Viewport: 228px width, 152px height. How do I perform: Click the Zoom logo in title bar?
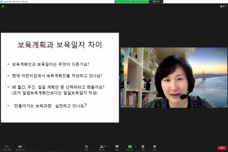tap(1, 1)
